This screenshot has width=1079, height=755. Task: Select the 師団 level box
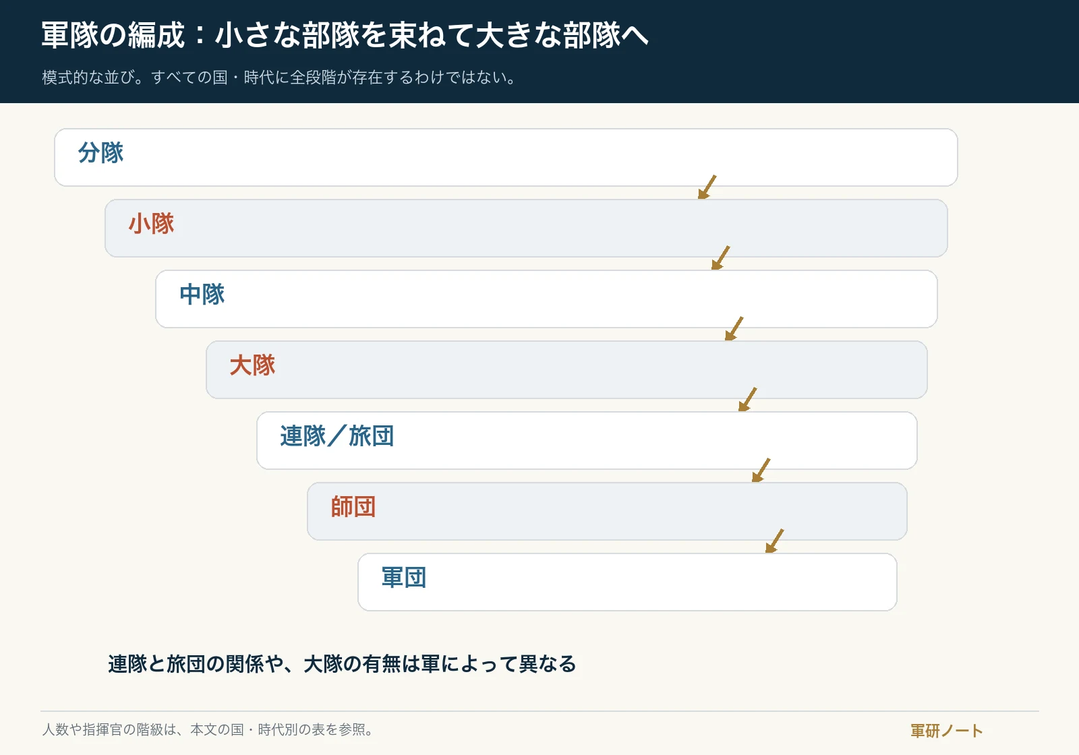point(607,511)
